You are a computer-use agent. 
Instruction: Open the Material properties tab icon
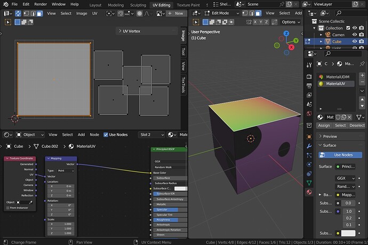point(309,192)
